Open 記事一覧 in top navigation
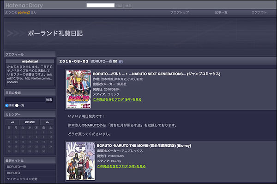 [221, 12]
